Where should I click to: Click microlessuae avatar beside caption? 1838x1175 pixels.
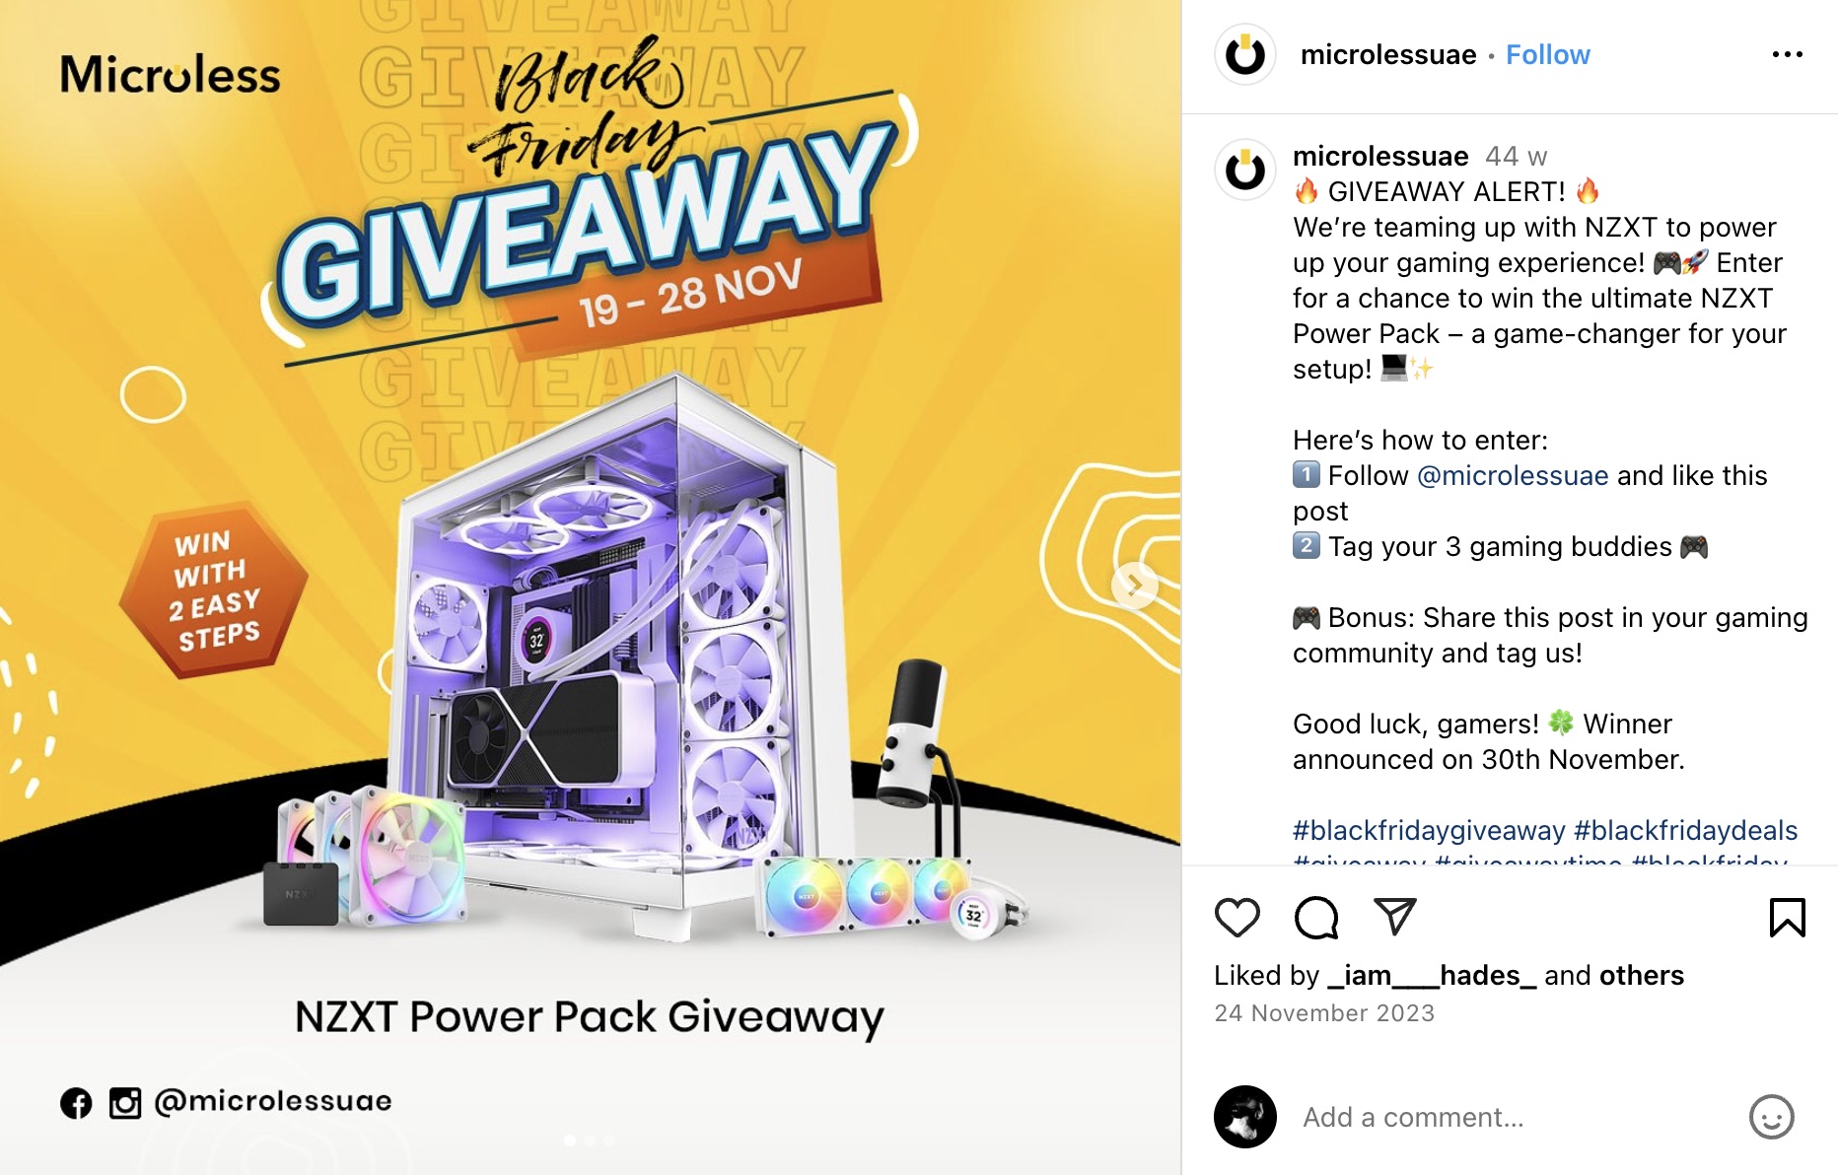[1244, 170]
